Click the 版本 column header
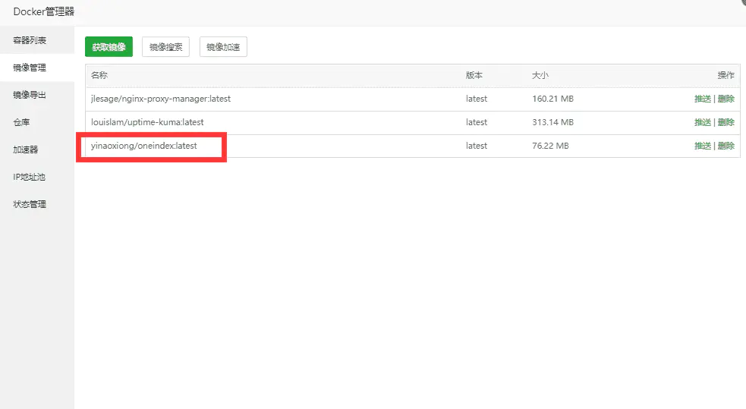This screenshot has width=746, height=409. pos(474,75)
